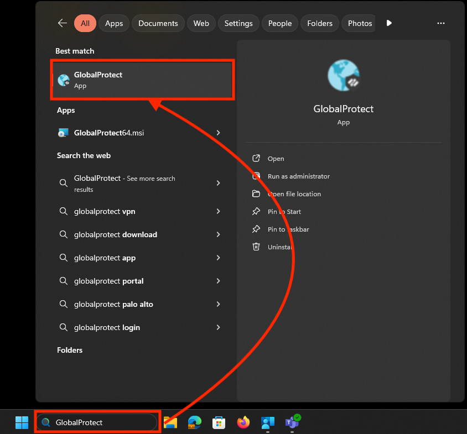Open Microsoft Store from the taskbar
This screenshot has height=434, width=467.
pyautogui.click(x=219, y=423)
